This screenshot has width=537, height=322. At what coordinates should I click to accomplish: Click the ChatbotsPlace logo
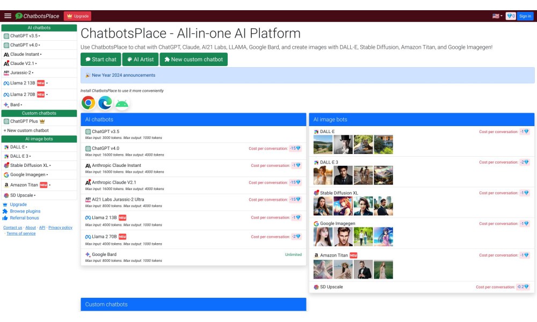coord(38,16)
